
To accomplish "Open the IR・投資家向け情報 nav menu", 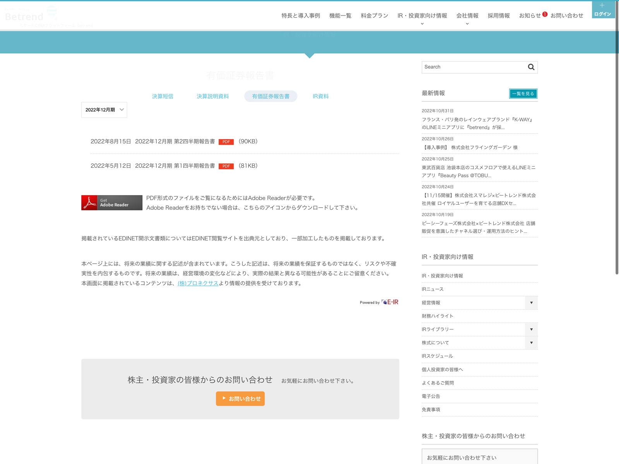I will click(422, 16).
